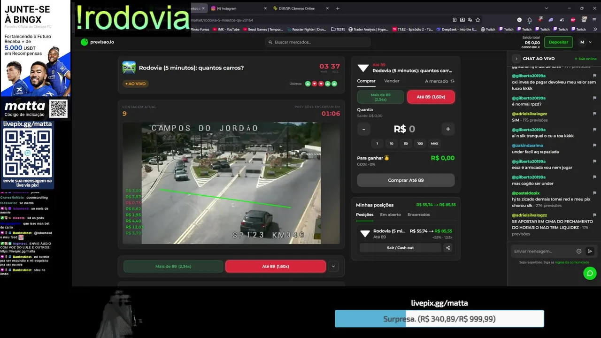Image resolution: width=601 pixels, height=338 pixels.
Task: Click the Rodovia market road icon
Action: [129, 68]
